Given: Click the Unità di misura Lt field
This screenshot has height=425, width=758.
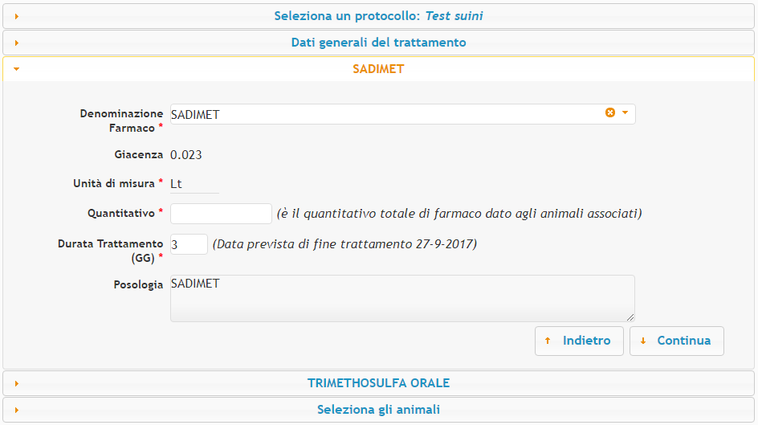Looking at the screenshot, I should click(x=194, y=184).
